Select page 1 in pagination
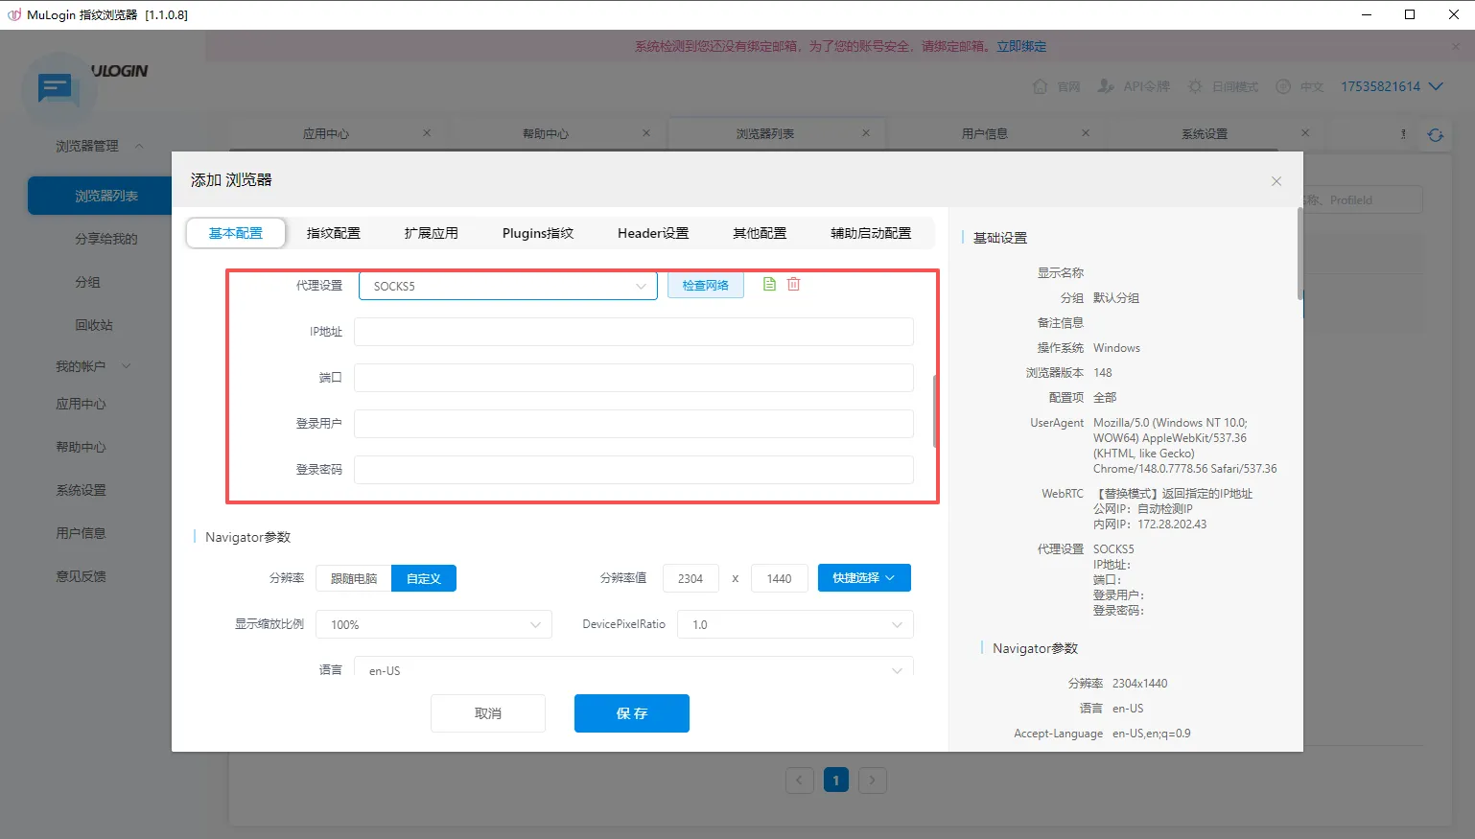The image size is (1475, 839). [835, 781]
